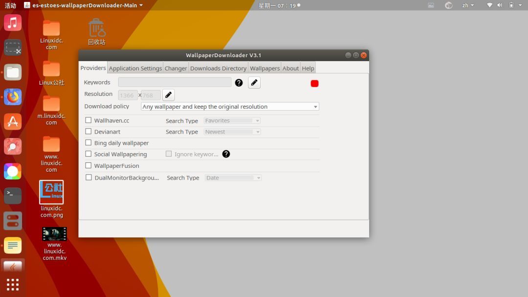
Task: Click the resolution width field 1366
Action: (128, 95)
